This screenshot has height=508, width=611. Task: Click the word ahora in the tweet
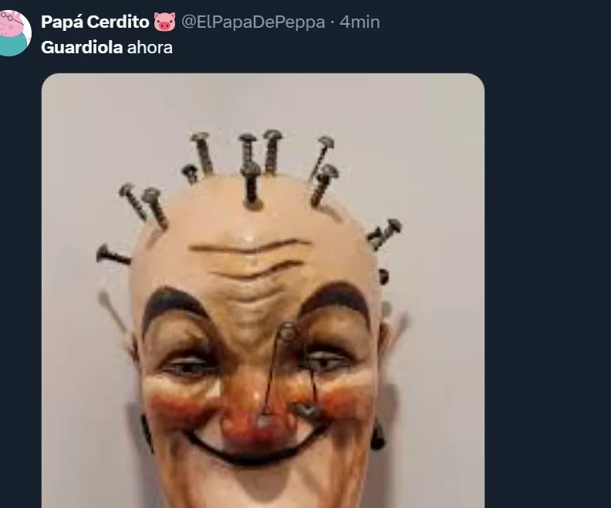coord(150,47)
